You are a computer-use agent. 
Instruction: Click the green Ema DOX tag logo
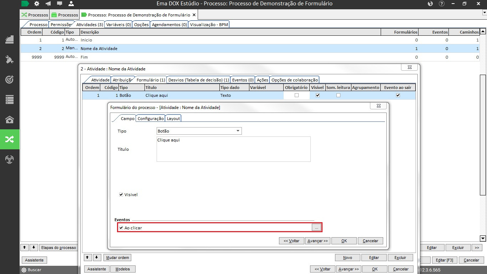25,4
